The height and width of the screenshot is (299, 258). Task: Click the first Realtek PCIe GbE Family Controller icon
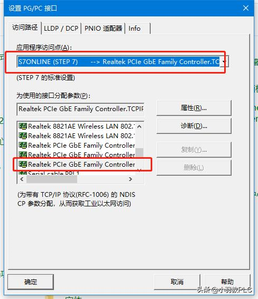[23, 146]
